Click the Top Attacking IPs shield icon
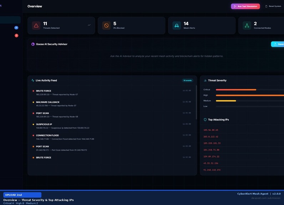 pos(205,119)
